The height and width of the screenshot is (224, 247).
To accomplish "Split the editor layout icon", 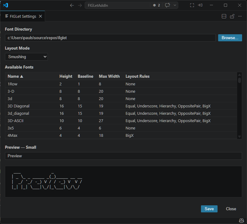I will (x=224, y=16).
